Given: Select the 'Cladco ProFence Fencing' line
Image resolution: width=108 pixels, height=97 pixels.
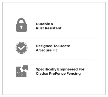Looking at the screenshot, I should 58,74.
